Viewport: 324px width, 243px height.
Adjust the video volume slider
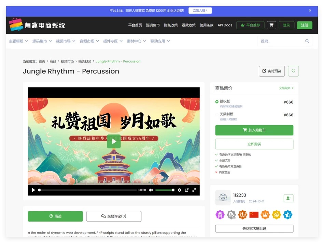165,190
